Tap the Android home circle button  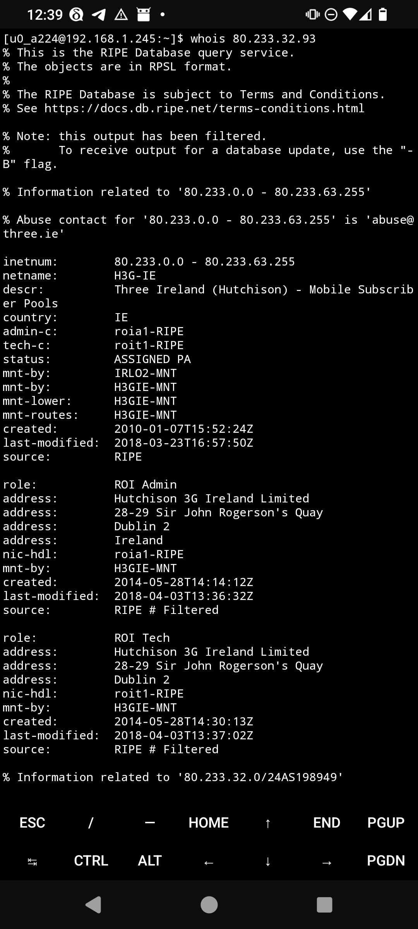(x=209, y=905)
